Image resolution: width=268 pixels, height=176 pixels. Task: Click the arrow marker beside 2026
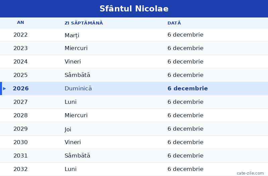pos(4,89)
